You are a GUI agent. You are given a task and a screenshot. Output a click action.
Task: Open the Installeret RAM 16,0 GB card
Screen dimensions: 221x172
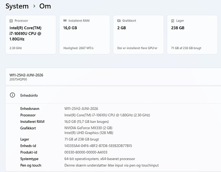coord(85,35)
